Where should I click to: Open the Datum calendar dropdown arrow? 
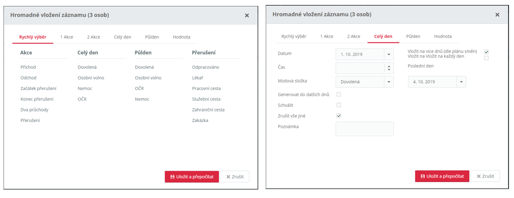tap(389, 54)
